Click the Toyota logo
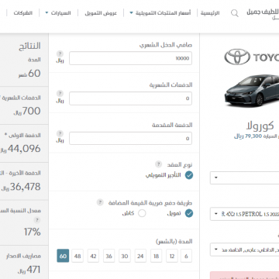Screen dimensions: 279x279 coord(237,57)
